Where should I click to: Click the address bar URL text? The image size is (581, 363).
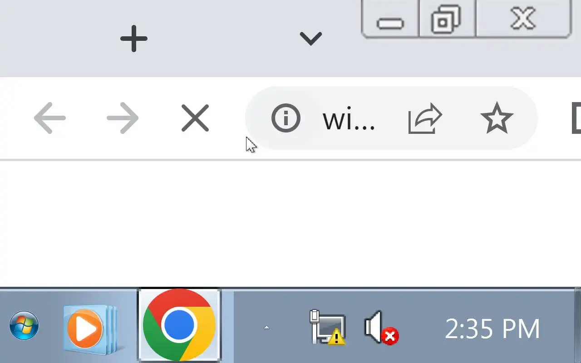349,119
